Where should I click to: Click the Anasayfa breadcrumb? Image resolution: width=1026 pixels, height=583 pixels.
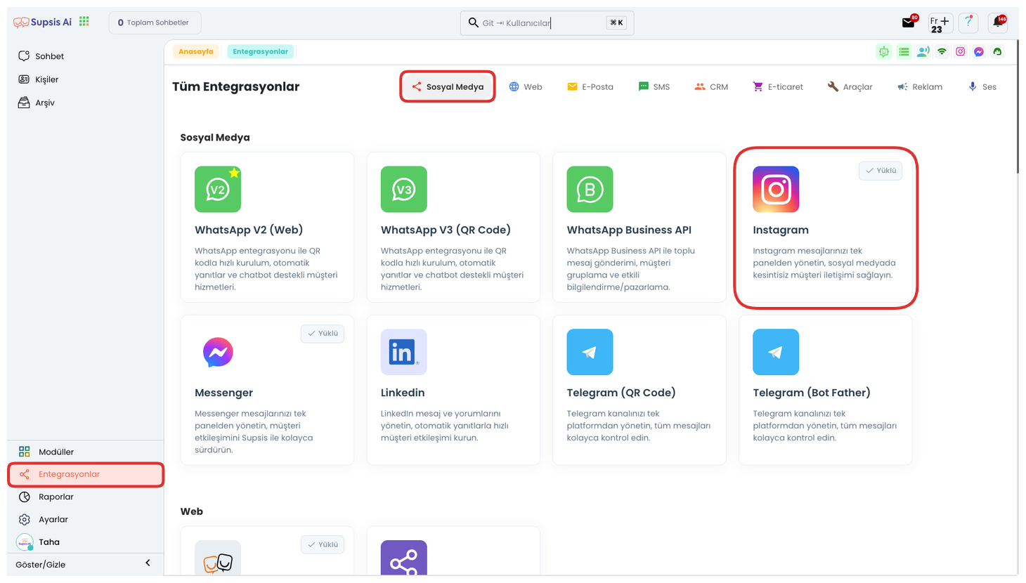196,51
